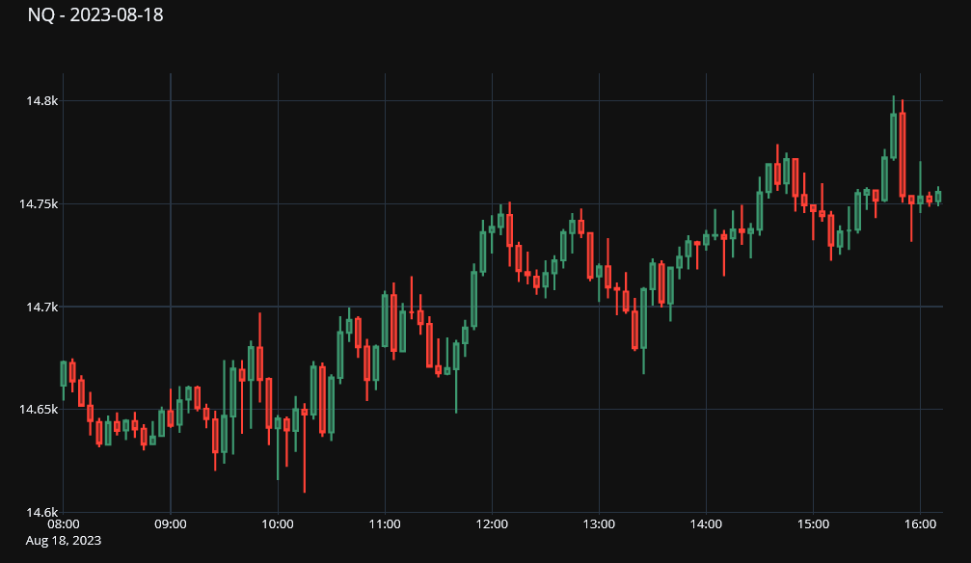This screenshot has height=563, width=971.
Task: Click the "Aug 18, 2023" date label
Action: pos(63,542)
